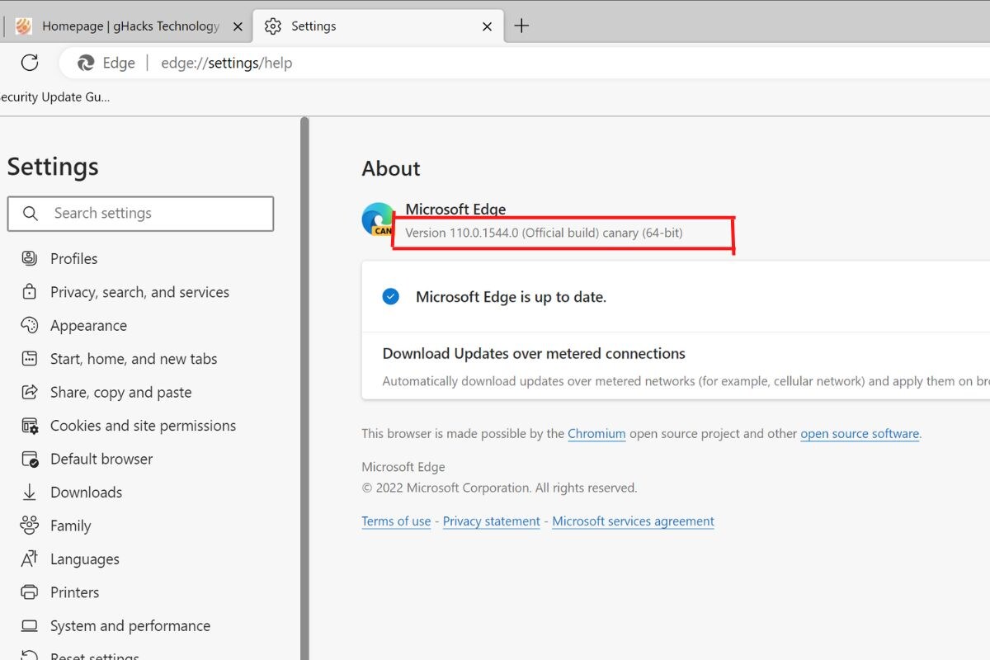Click the blue up-to-date checkmark icon
The height and width of the screenshot is (660, 990).
(x=391, y=296)
